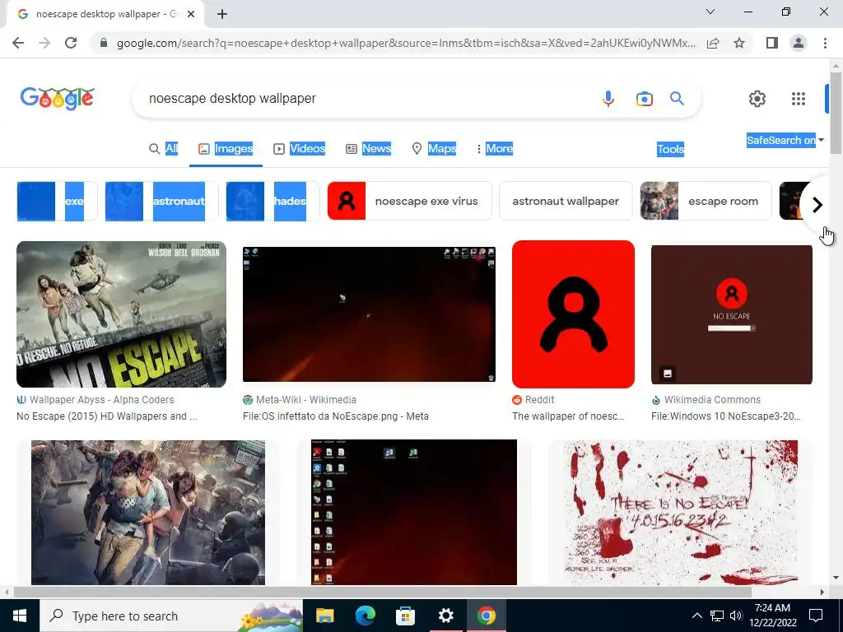Click 'File:OS infettato da NoEscape.png - Meta' title

tap(336, 416)
